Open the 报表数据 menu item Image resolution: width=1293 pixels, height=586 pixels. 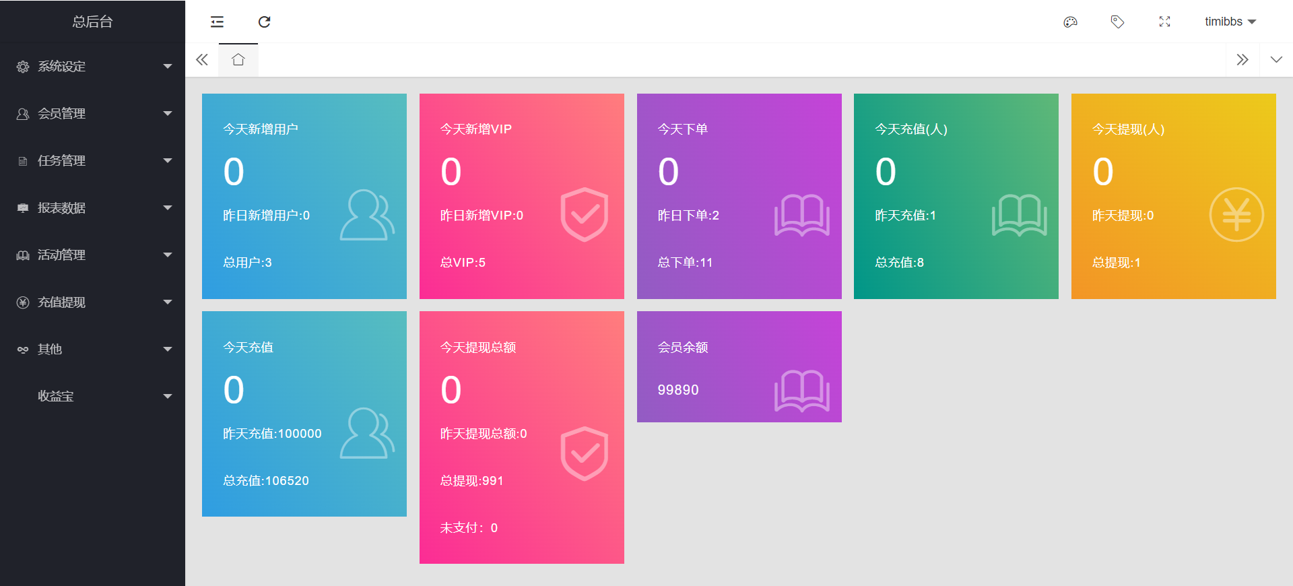92,207
